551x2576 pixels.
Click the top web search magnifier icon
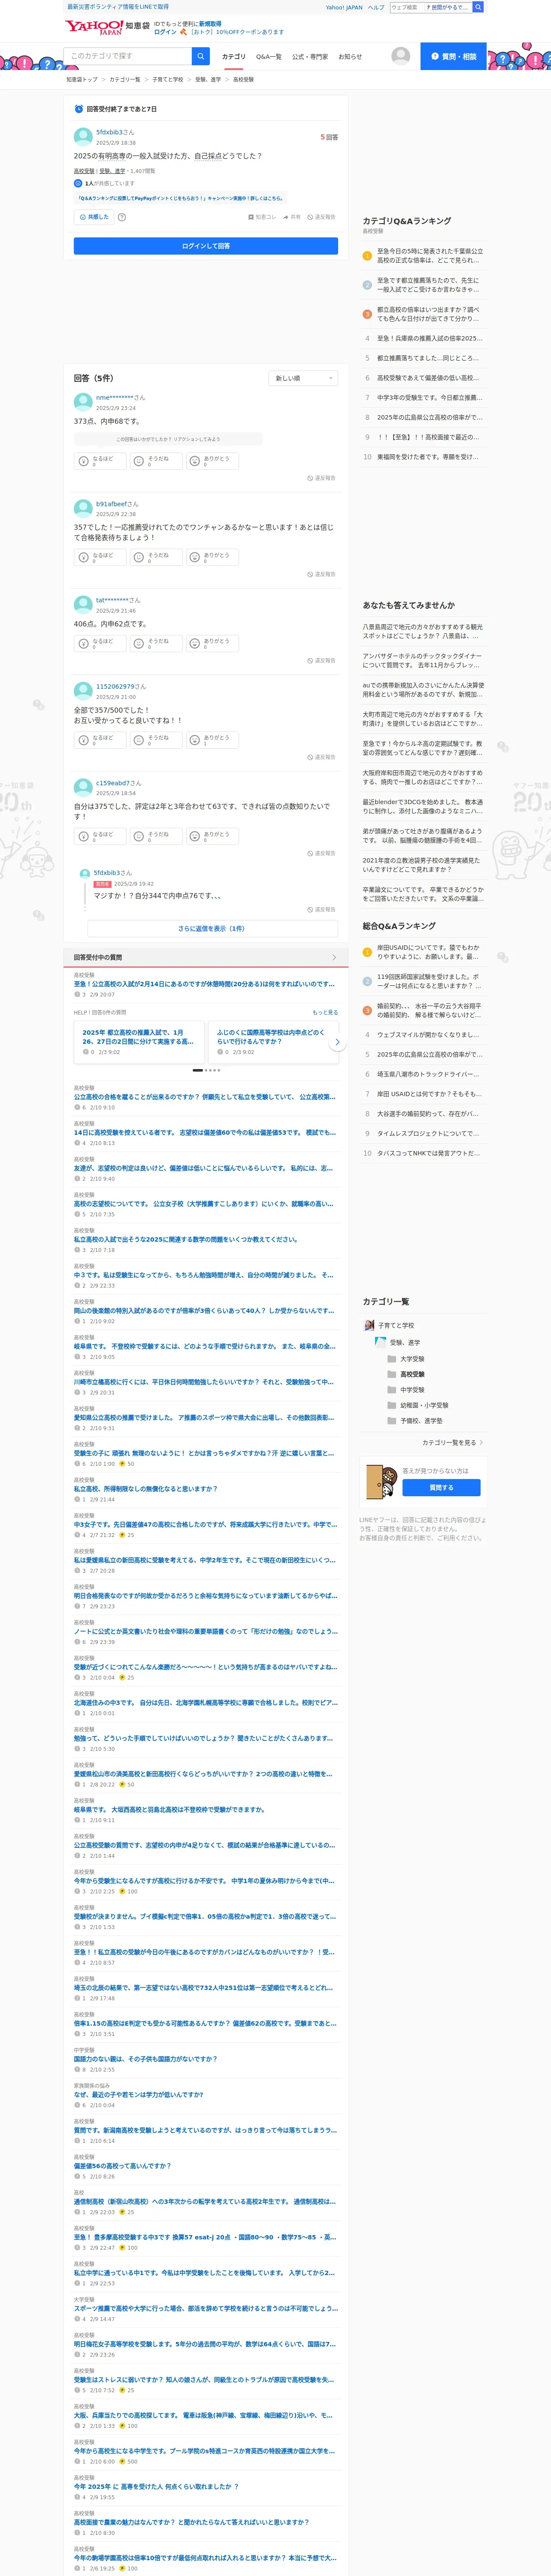pyautogui.click(x=478, y=7)
